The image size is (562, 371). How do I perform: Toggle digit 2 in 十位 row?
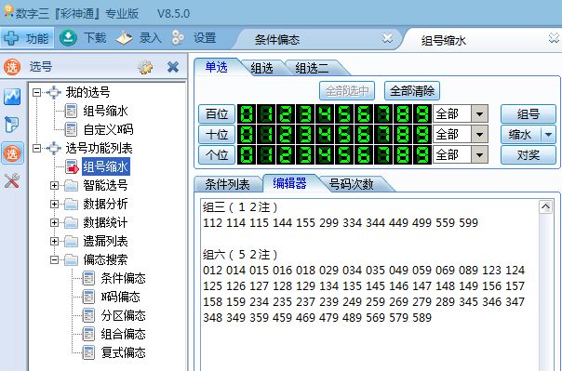coord(286,135)
